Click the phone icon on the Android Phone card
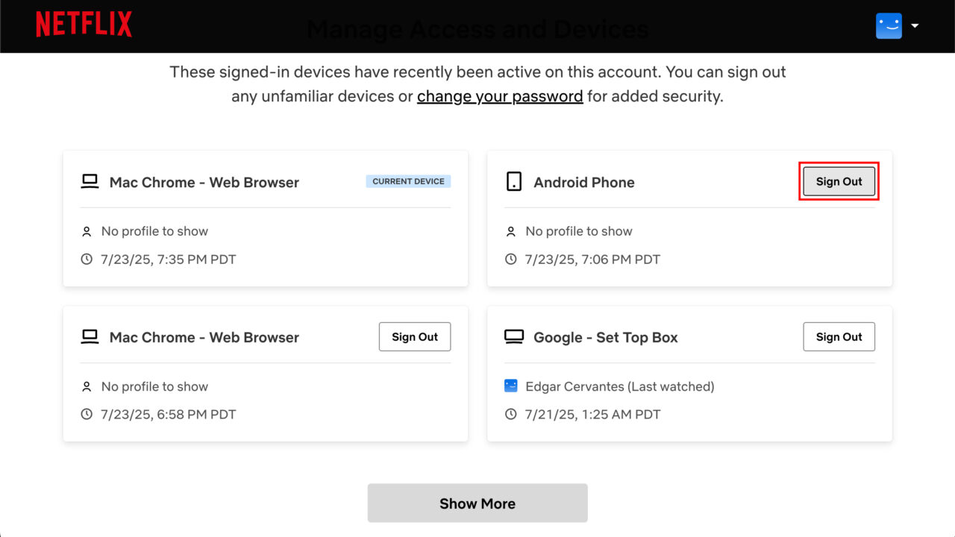Image resolution: width=955 pixels, height=537 pixels. 514,181
